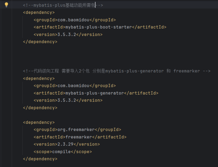The height and width of the screenshot is (167, 218).
Task: Click the artifactId line containing 'freemarker' only
Action: coord(80,137)
